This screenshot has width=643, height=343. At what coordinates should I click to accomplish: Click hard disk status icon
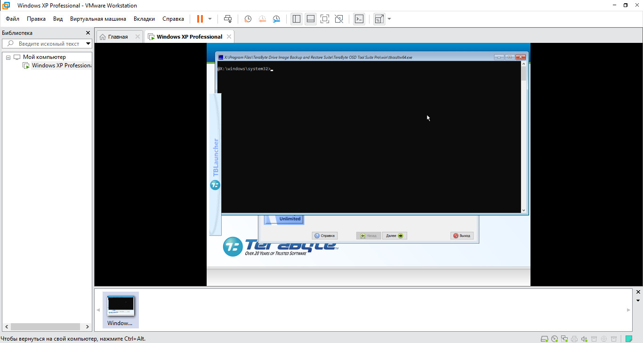point(544,338)
